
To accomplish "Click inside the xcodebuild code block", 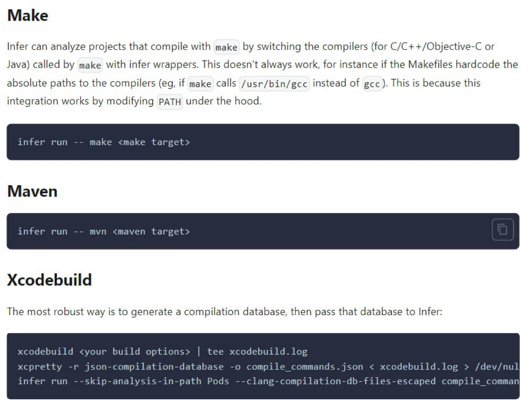I will tap(264, 366).
